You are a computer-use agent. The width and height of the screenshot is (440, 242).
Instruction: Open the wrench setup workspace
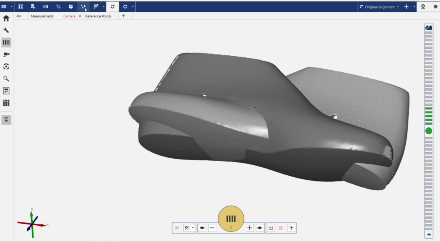6,30
